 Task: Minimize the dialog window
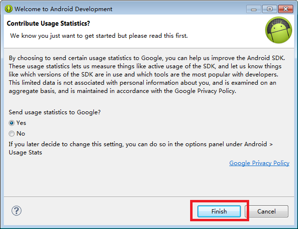253,9
